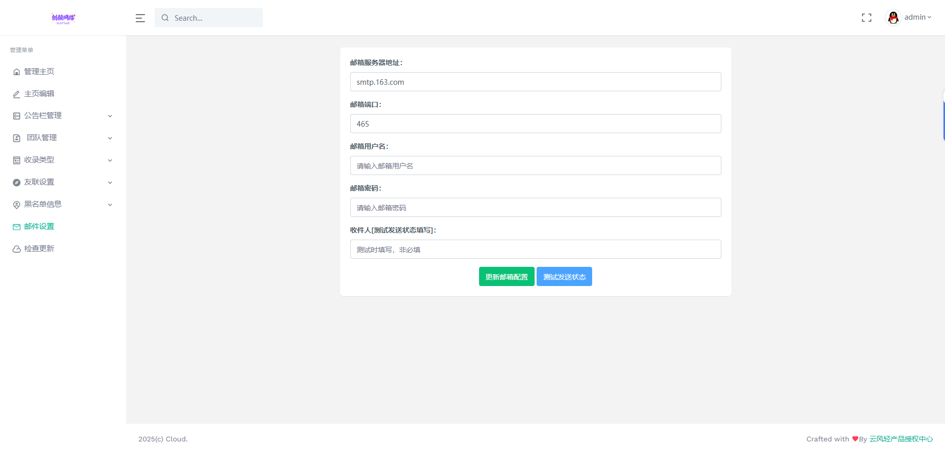Enter fullscreen using the expand icon
This screenshot has width=945, height=454.
(x=866, y=17)
